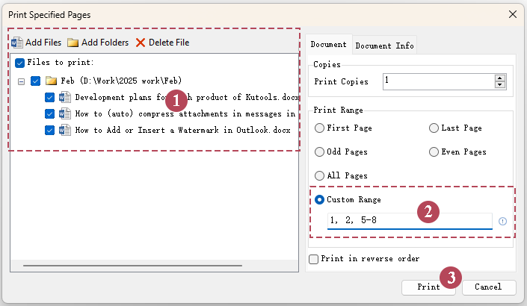The image size is (527, 306).
Task: Click the Feb folder icon in tree
Action: (51, 81)
